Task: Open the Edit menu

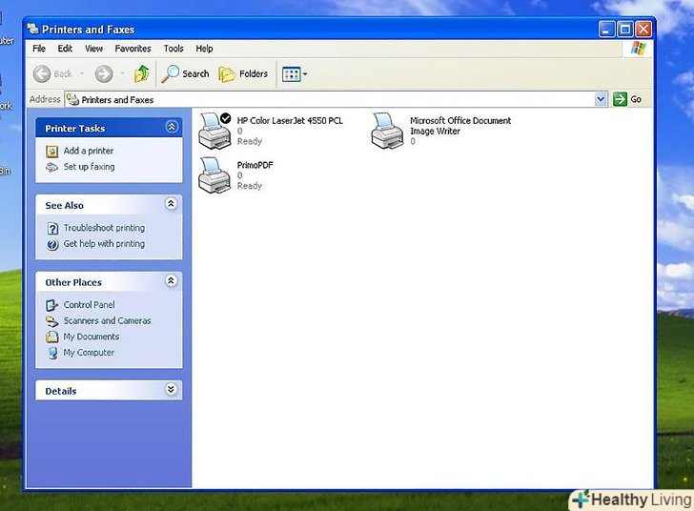Action: click(x=65, y=49)
